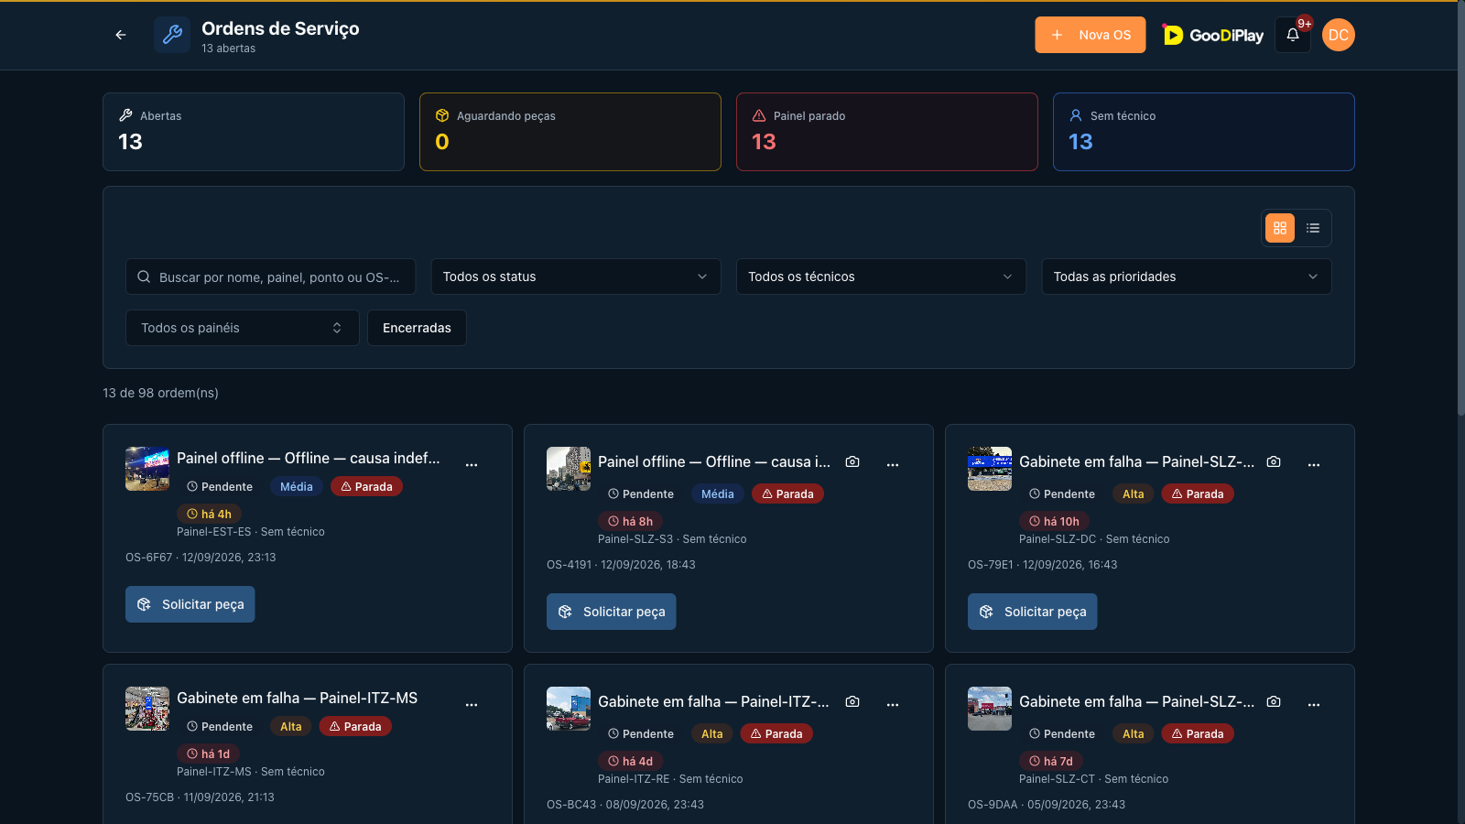Click camera icon on OS-4191 card

click(x=852, y=461)
